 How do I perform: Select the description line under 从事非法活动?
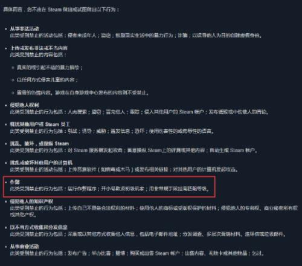click(137, 36)
